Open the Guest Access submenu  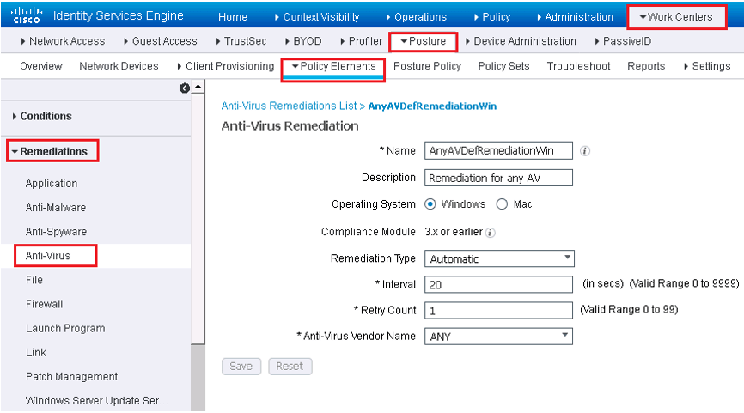click(161, 41)
